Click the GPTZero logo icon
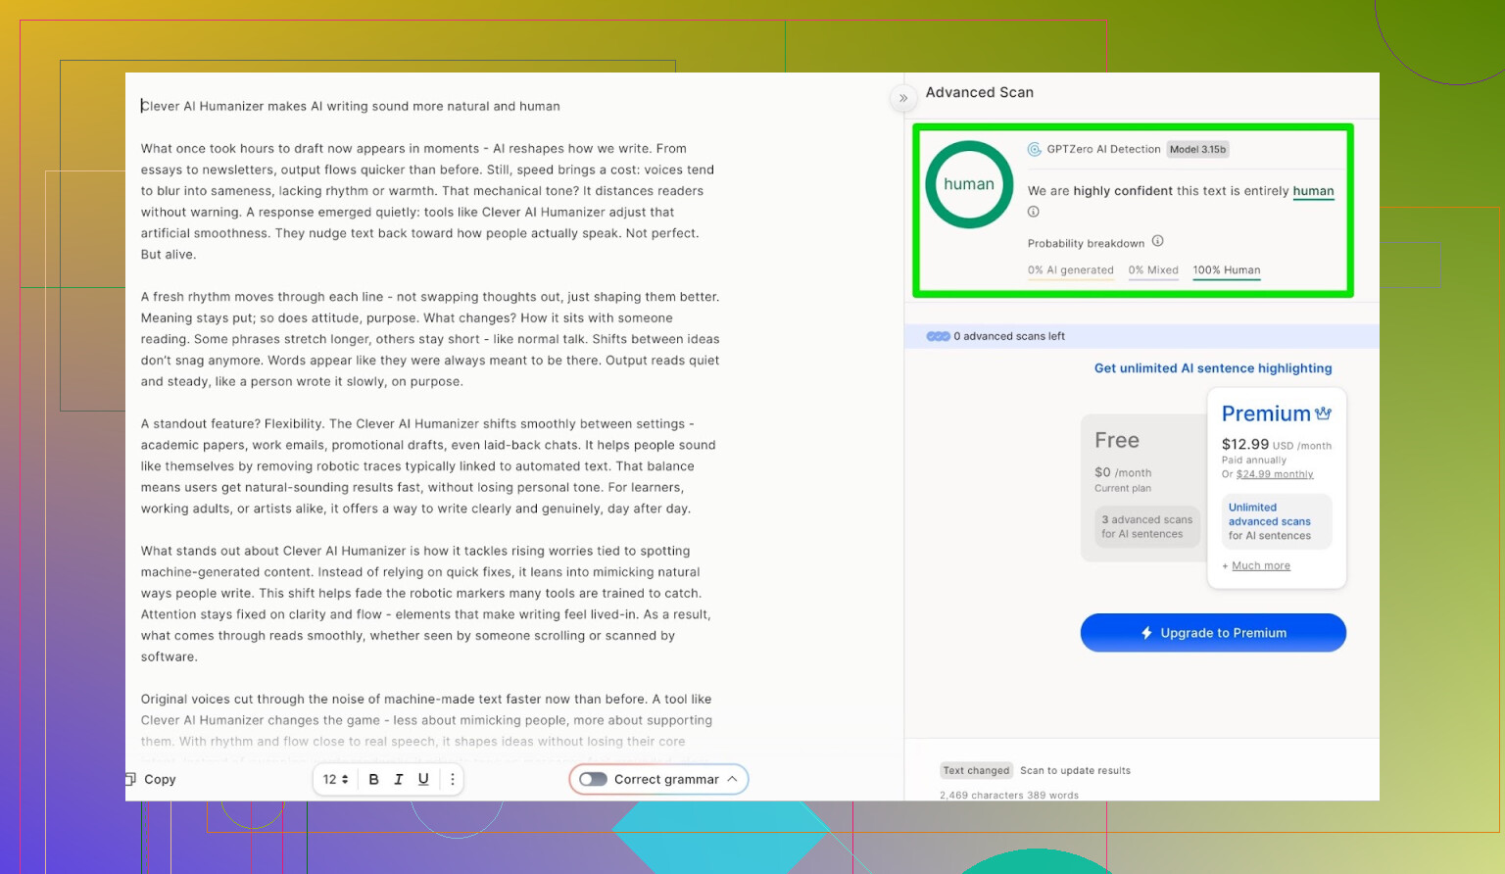1505x874 pixels. click(x=1034, y=149)
